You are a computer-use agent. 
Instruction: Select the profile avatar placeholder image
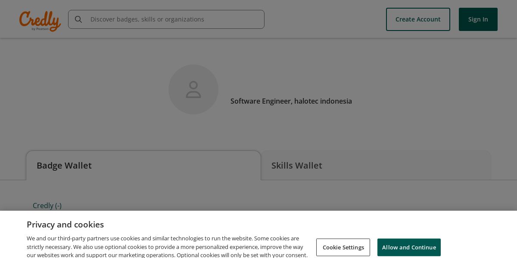tap(193, 89)
